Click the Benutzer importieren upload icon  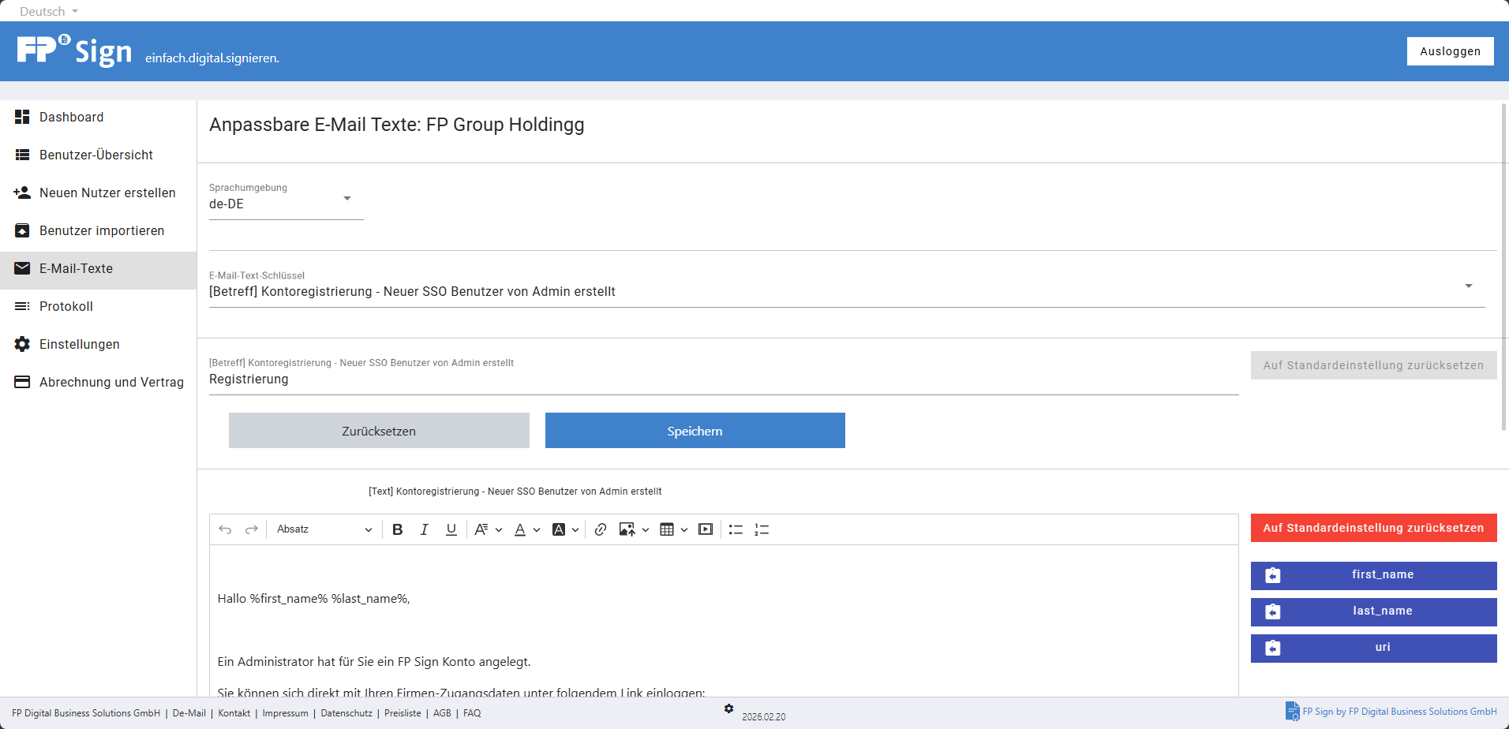(x=22, y=230)
